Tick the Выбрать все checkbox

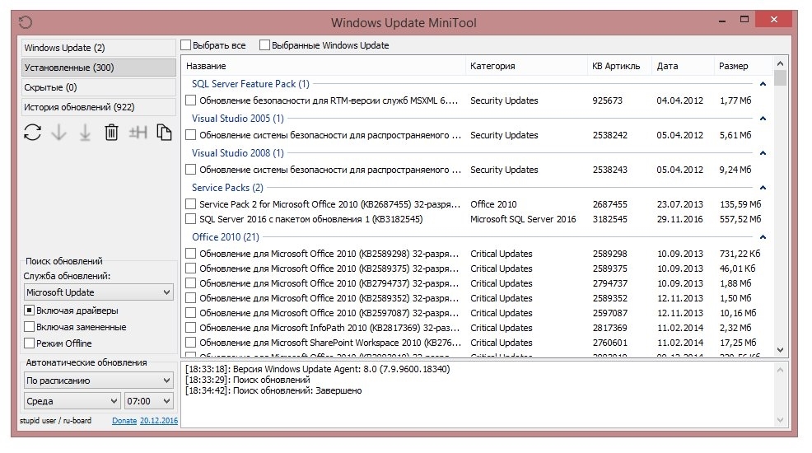(186, 45)
